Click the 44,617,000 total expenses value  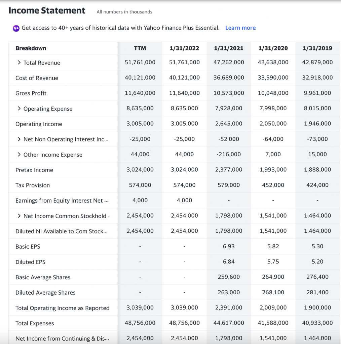coord(229,323)
